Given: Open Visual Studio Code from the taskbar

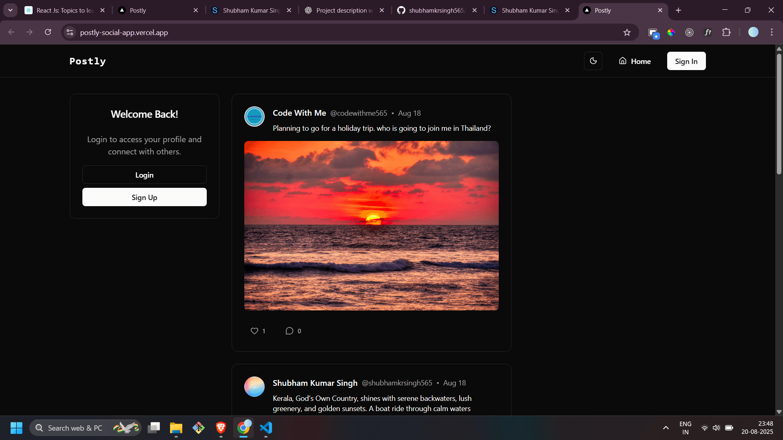Looking at the screenshot, I should [x=265, y=428].
